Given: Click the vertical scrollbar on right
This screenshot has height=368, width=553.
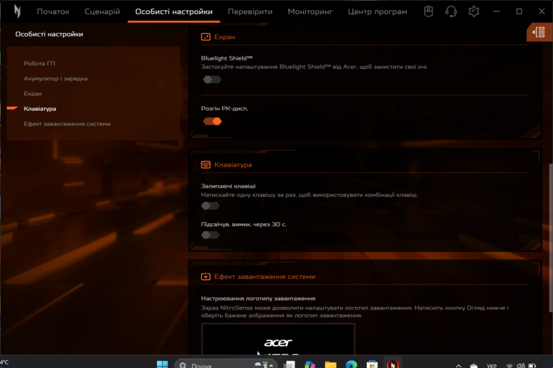Looking at the screenshot, I should (550, 237).
